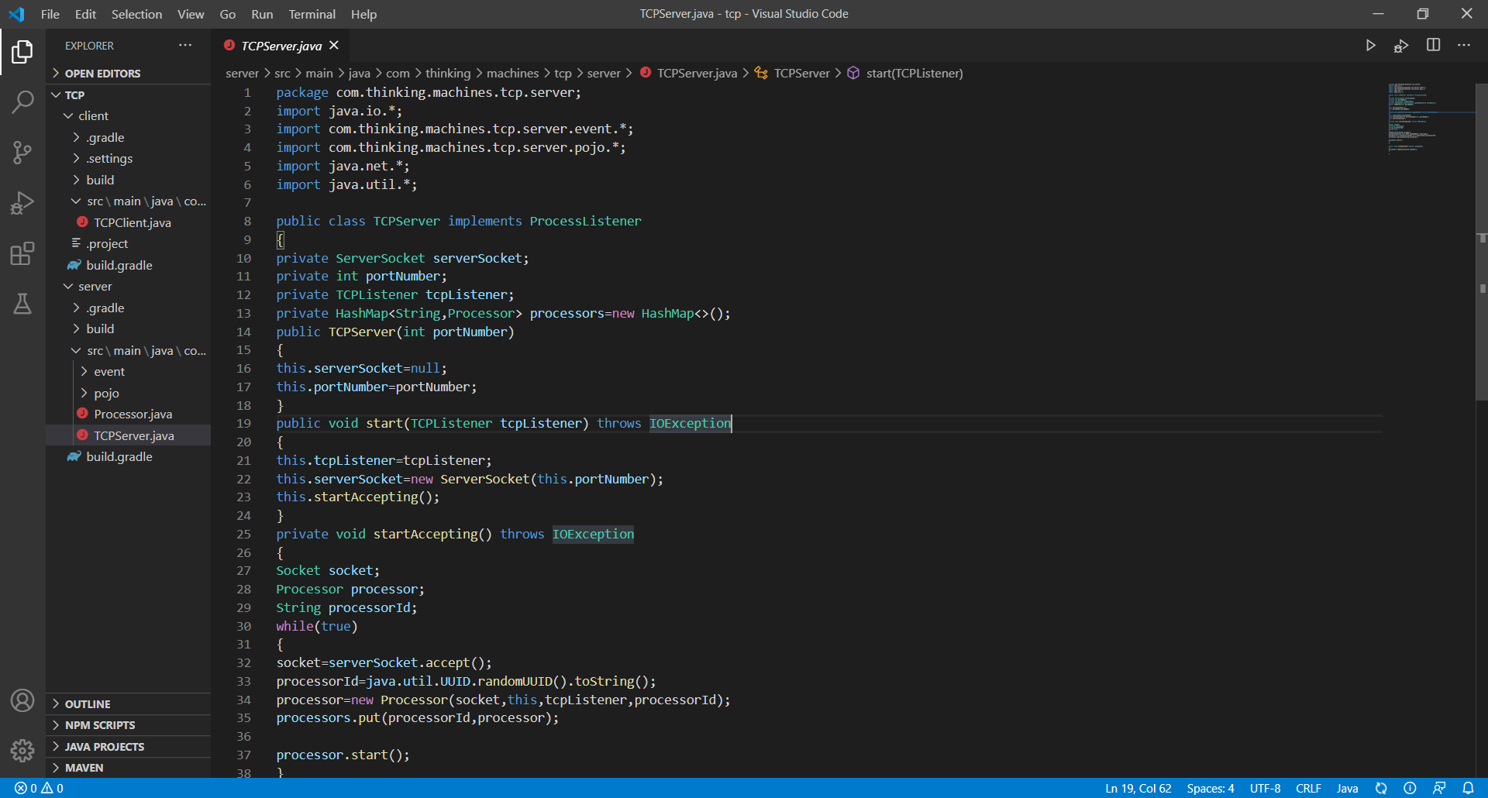Open the Extensions view
The width and height of the screenshot is (1488, 798).
(22, 253)
